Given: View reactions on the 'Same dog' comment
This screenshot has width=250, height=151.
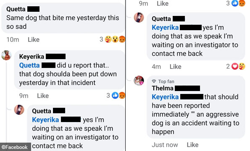Looking at the screenshot, I should 115,39.
